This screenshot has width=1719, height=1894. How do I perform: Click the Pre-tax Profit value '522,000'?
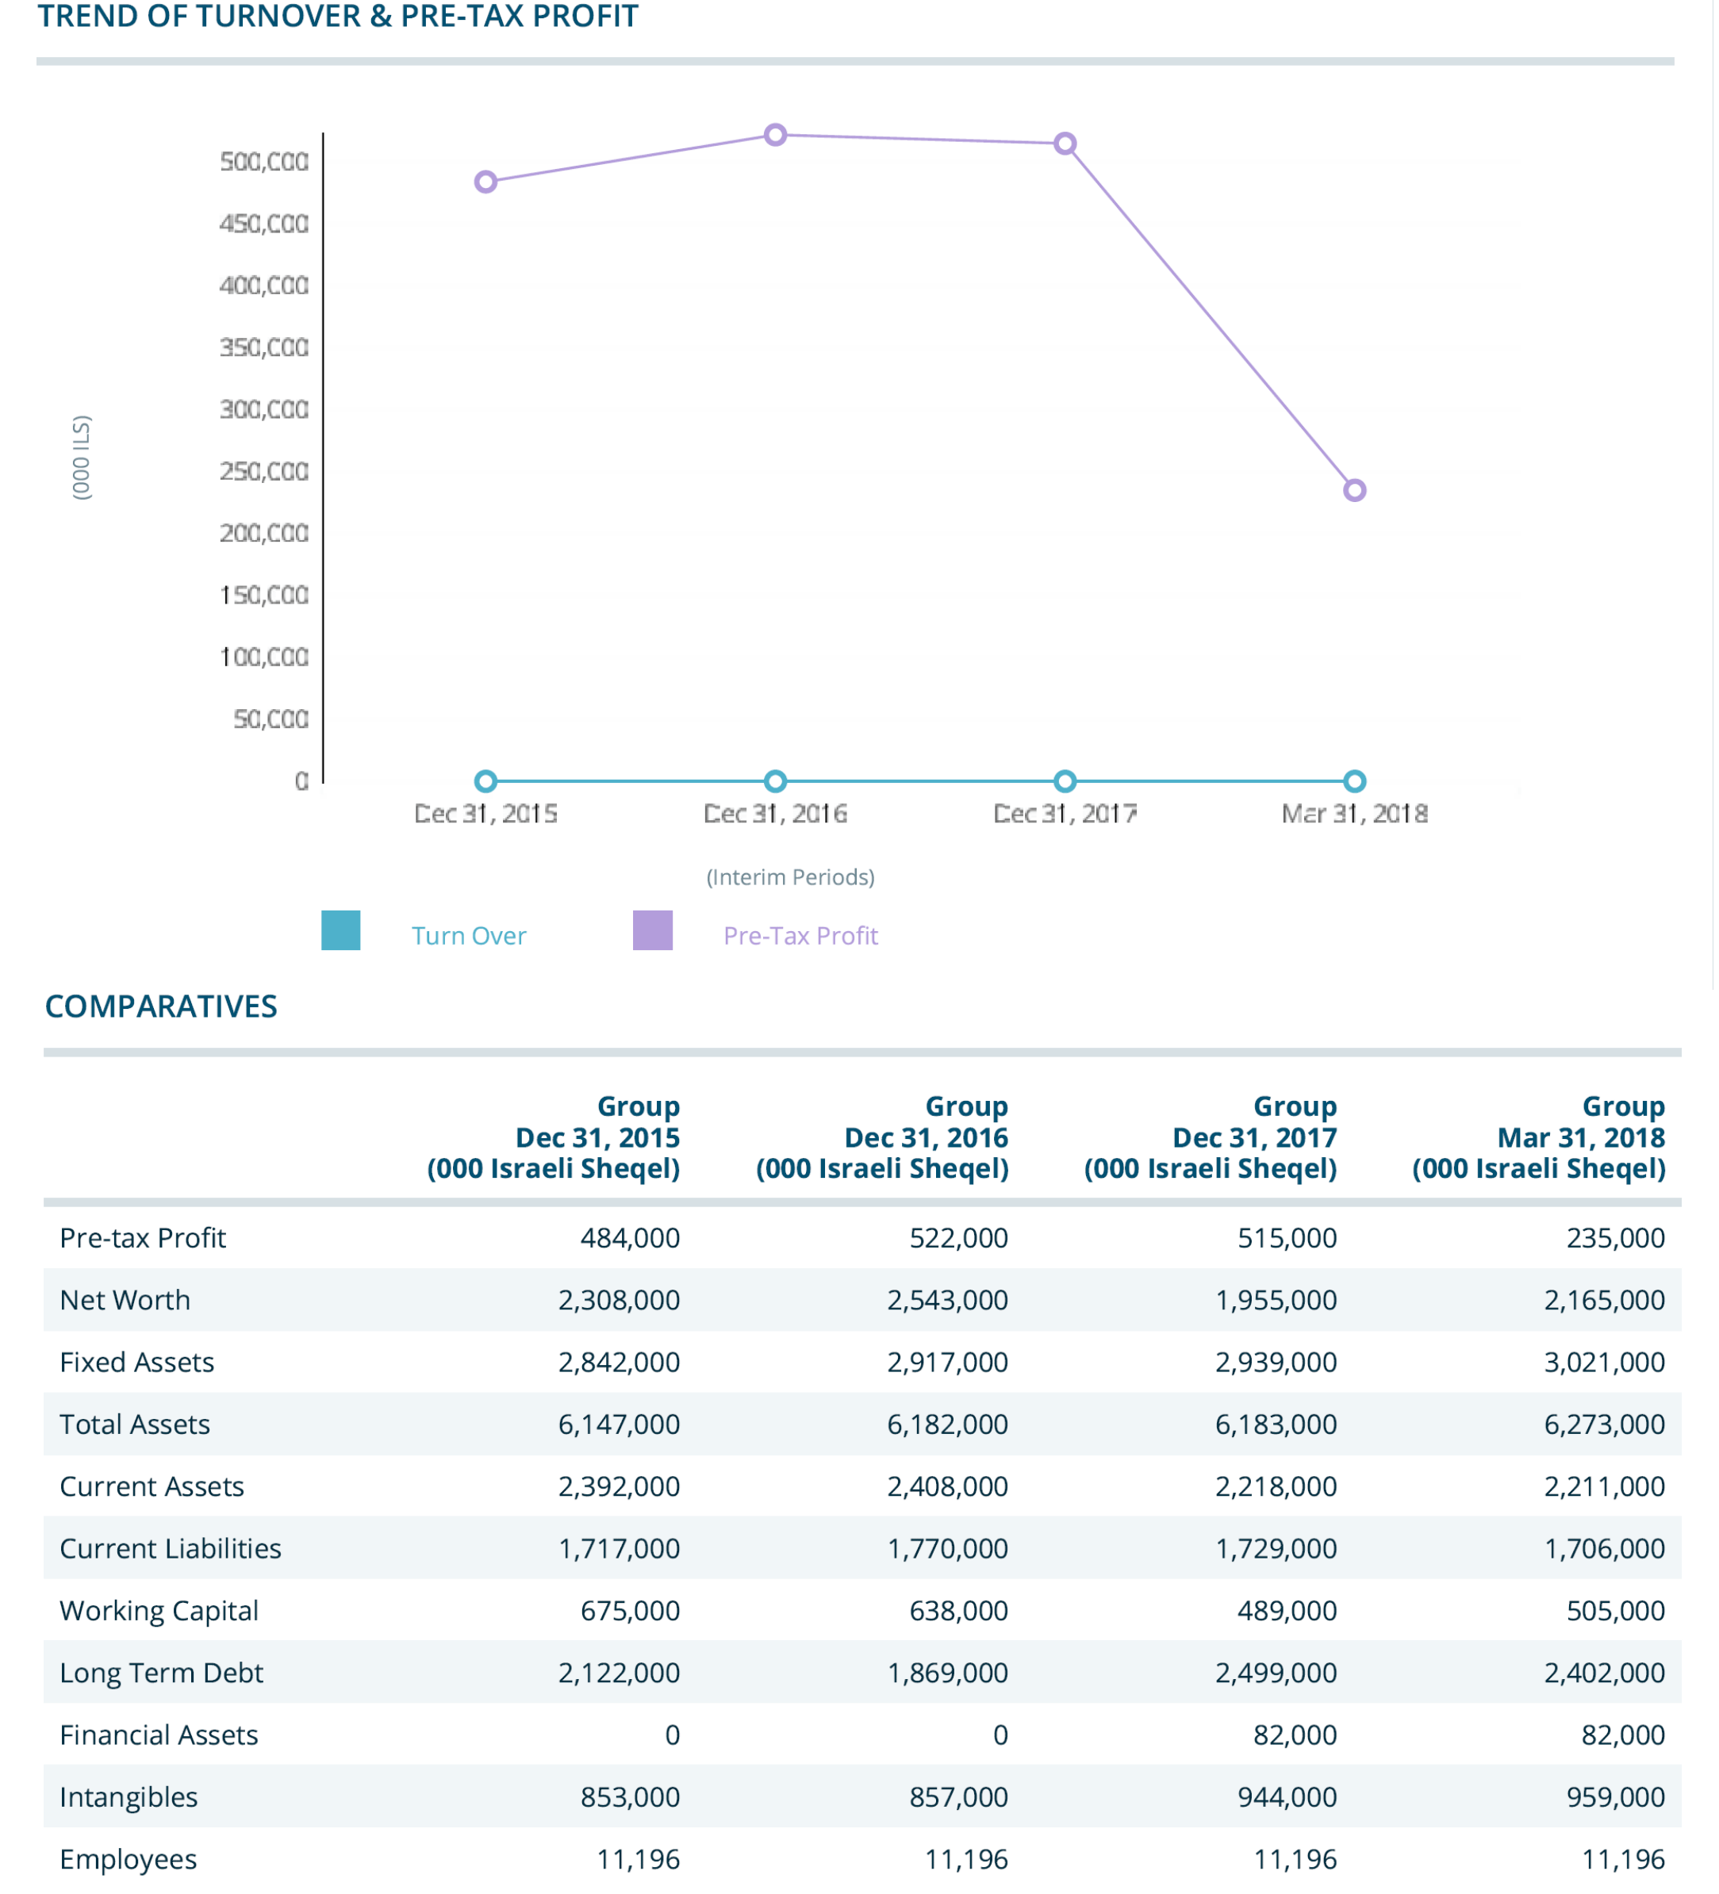click(x=960, y=1238)
